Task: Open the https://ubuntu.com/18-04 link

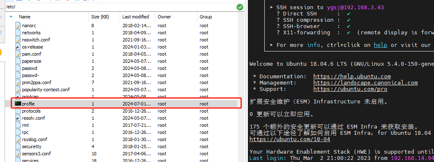Action: click(290, 139)
